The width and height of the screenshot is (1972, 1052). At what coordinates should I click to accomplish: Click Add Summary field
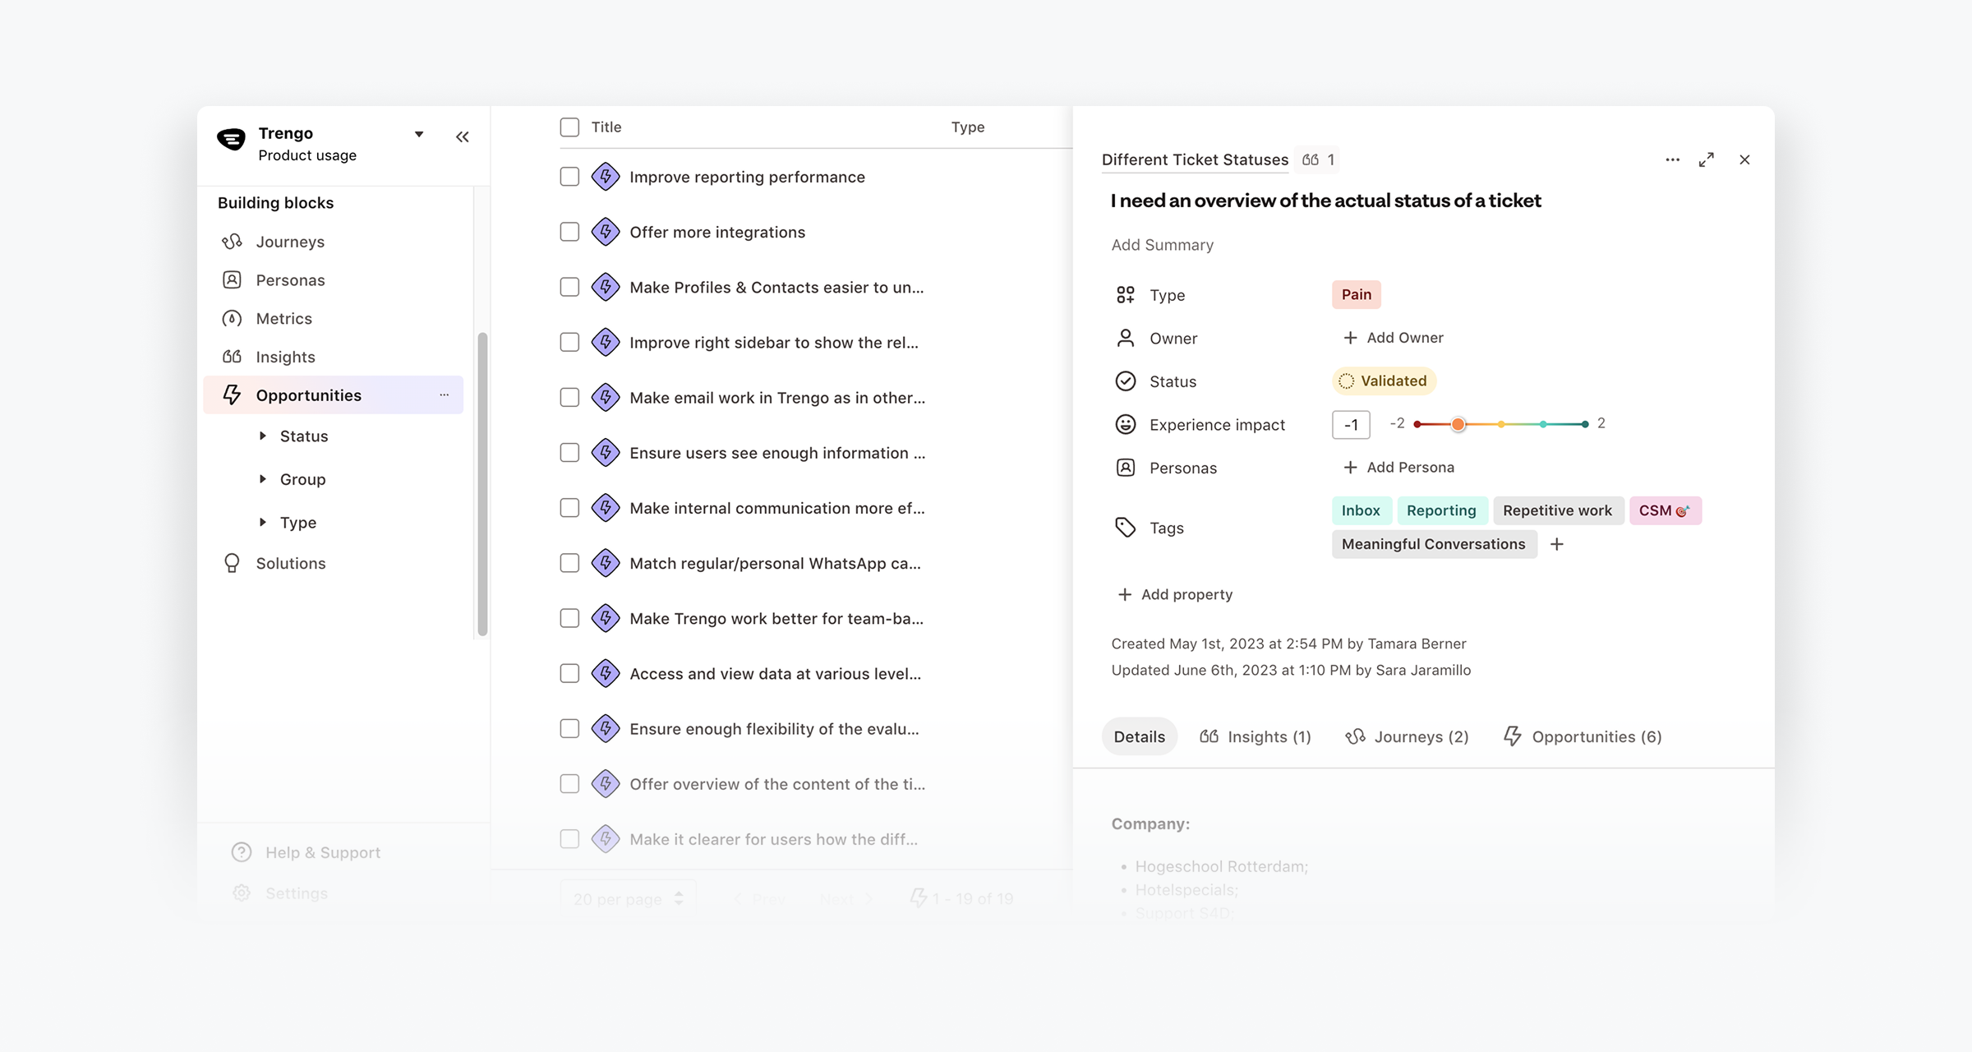[x=1162, y=245]
